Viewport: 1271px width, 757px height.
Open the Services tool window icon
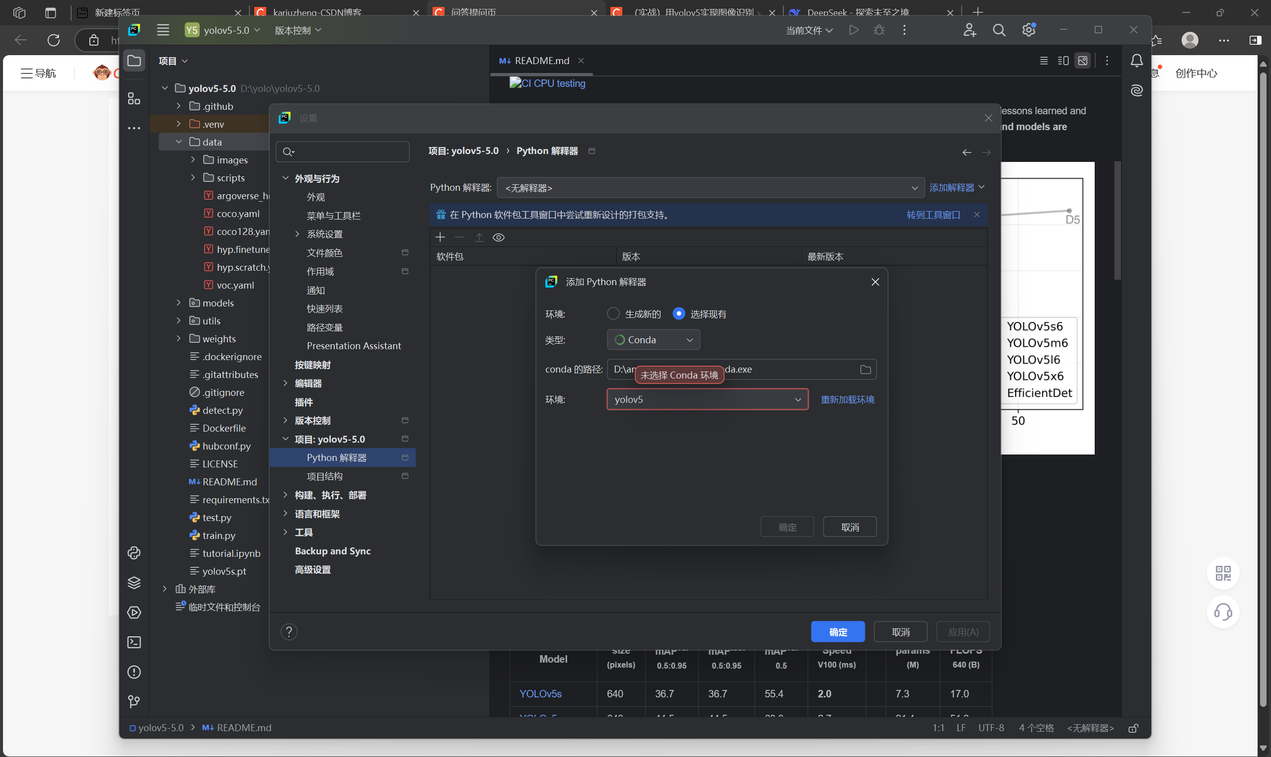(134, 612)
